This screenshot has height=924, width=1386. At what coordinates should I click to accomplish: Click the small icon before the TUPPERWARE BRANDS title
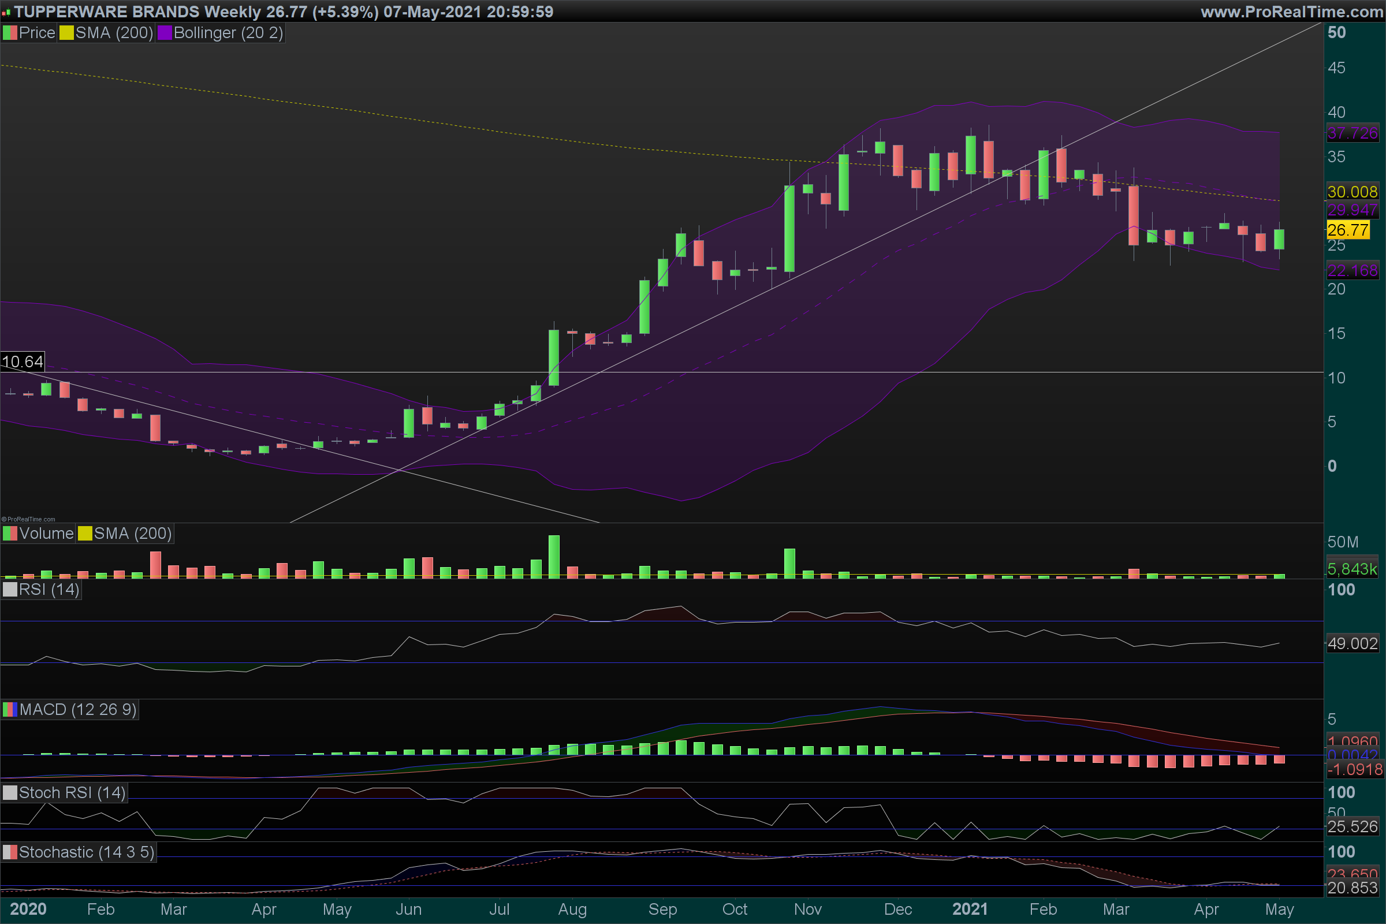6,12
